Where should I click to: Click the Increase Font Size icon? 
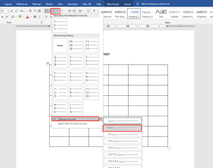pyautogui.click(x=12, y=11)
